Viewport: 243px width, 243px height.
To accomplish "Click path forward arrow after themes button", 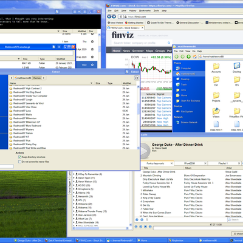I will click(44, 78).
